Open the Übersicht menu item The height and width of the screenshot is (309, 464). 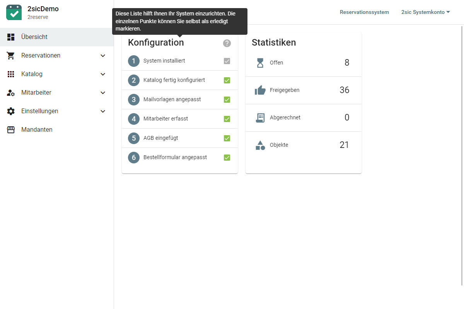34,37
